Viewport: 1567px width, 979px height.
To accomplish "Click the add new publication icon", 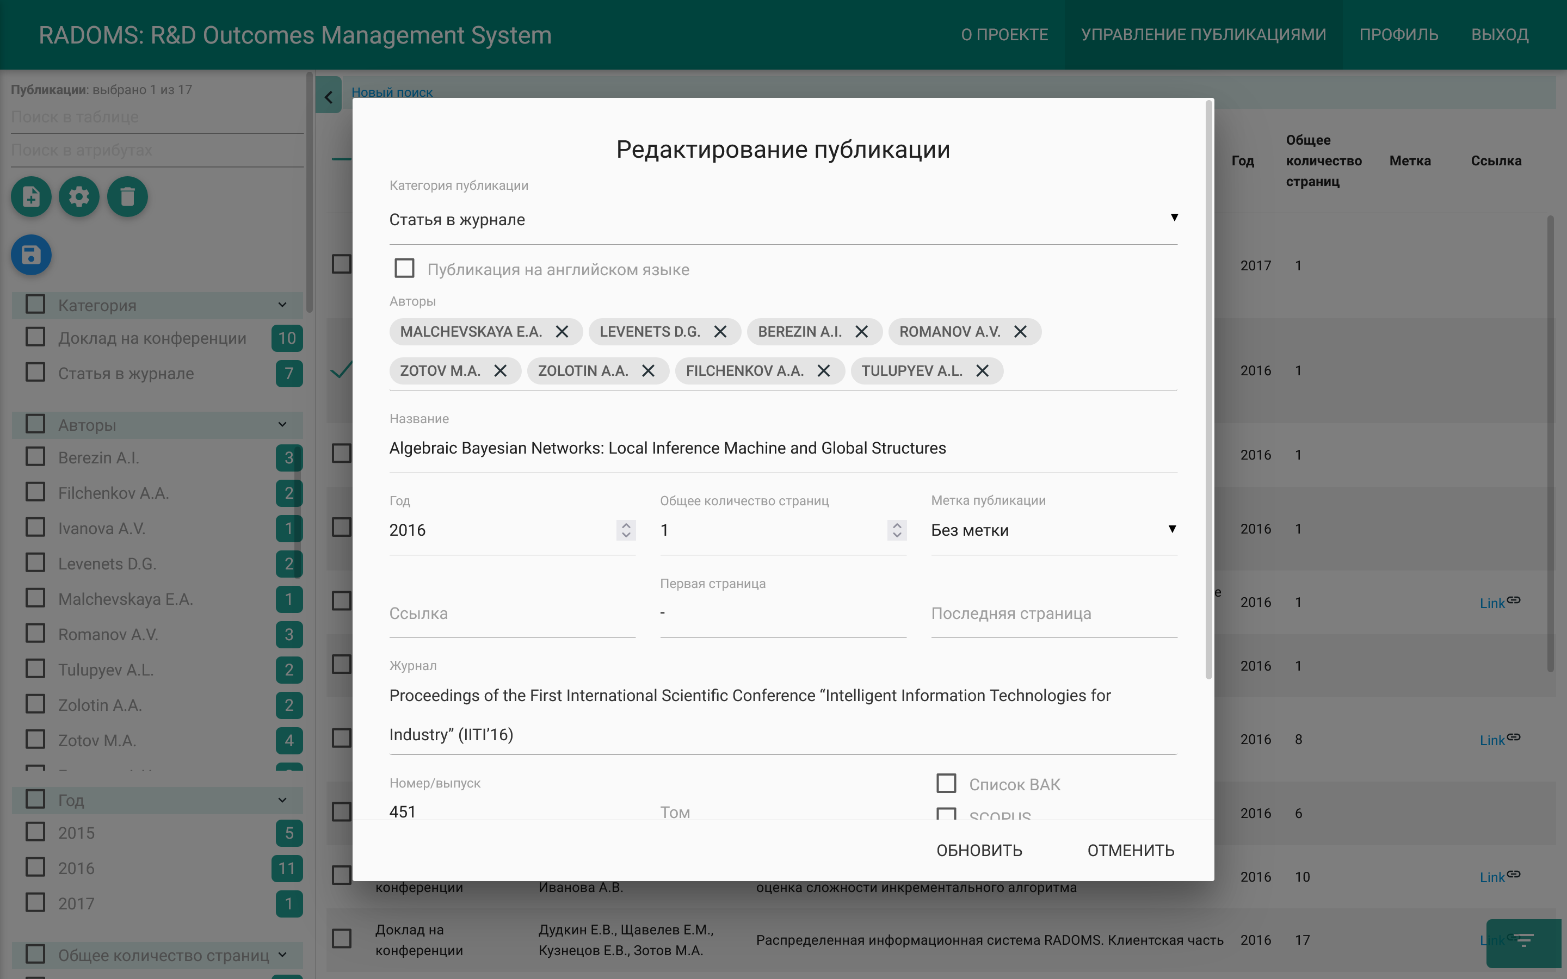I will point(31,196).
